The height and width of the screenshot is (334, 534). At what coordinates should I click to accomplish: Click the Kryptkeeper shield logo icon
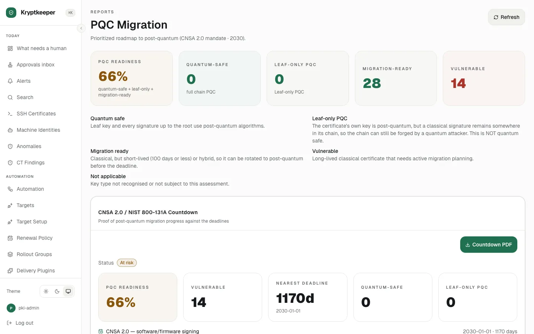(11, 13)
